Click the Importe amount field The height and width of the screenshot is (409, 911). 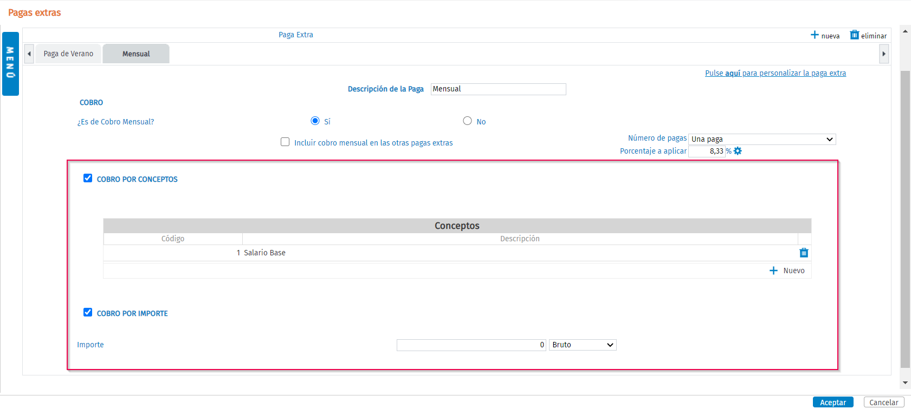[471, 345]
